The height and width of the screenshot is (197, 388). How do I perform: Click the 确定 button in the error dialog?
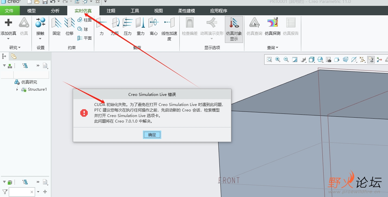[x=152, y=135]
